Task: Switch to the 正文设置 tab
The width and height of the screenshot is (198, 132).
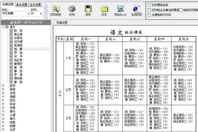Action: 35,5
